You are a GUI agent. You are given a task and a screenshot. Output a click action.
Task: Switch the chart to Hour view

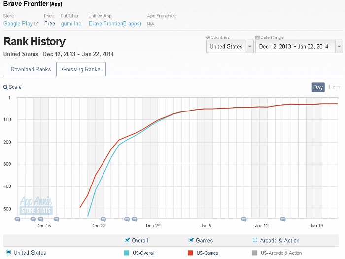click(x=334, y=87)
